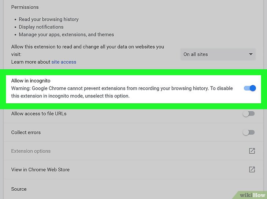267x199 pixels.
Task: Click "Read your browsing history" permission item
Action: 49,19
